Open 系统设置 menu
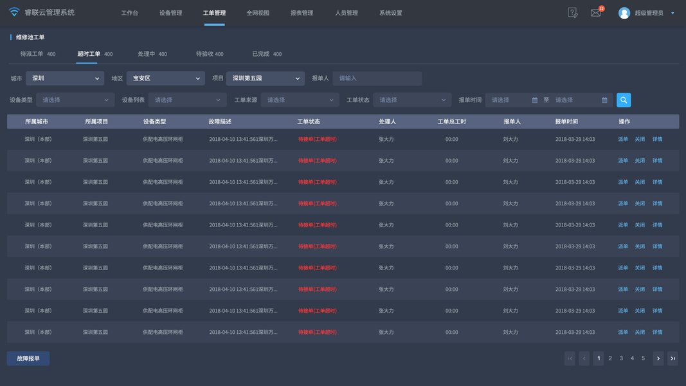This screenshot has width=686, height=386. (x=391, y=13)
